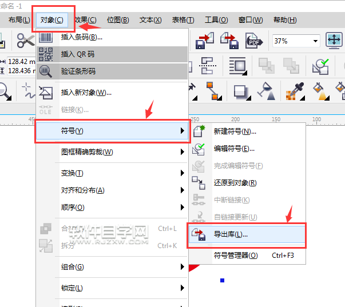
Task: Click the barcode icon beside 插入条码
Action: [46, 37]
